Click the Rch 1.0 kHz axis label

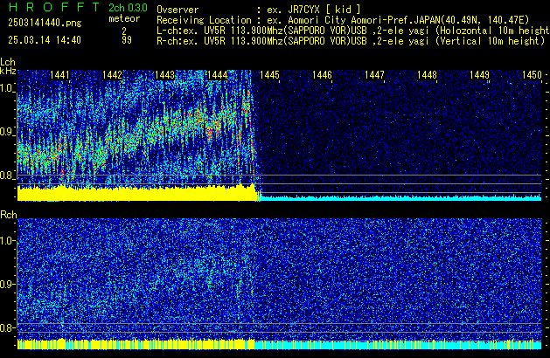click(7, 241)
